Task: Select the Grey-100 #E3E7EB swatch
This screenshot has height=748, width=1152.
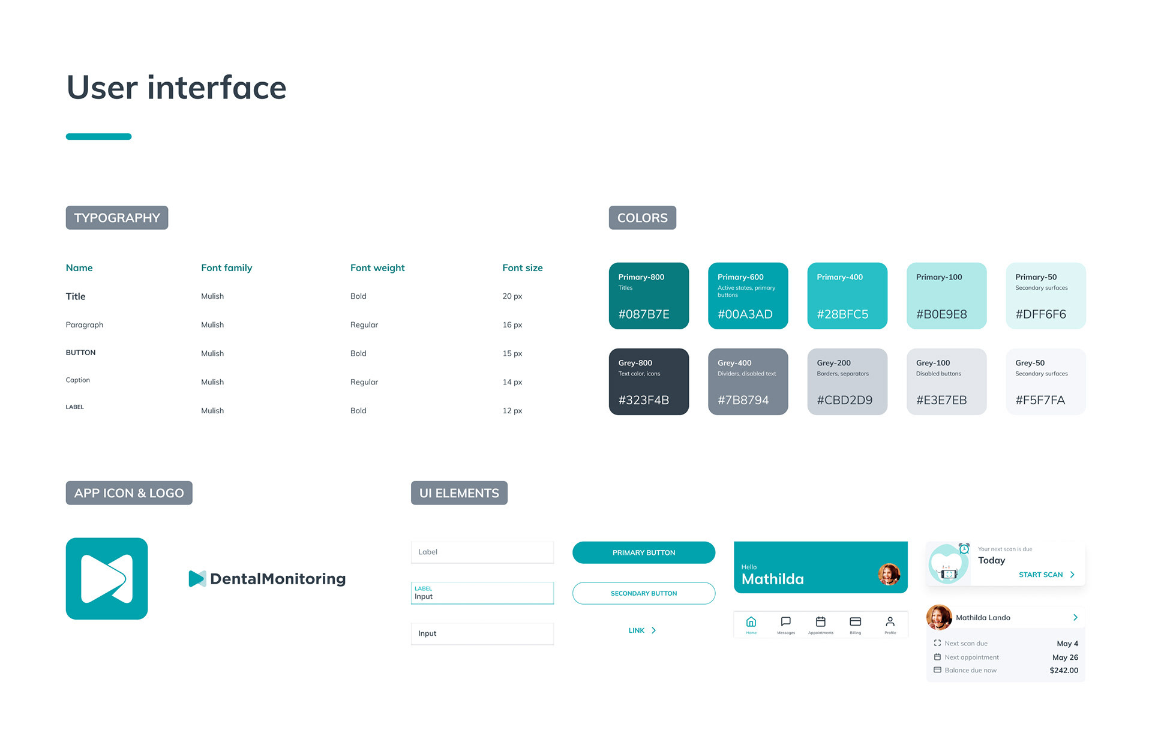Action: (947, 381)
